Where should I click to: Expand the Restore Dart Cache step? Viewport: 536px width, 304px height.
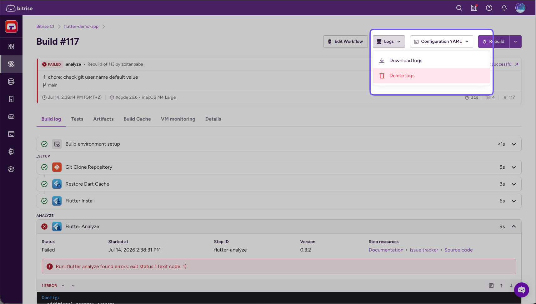click(514, 184)
